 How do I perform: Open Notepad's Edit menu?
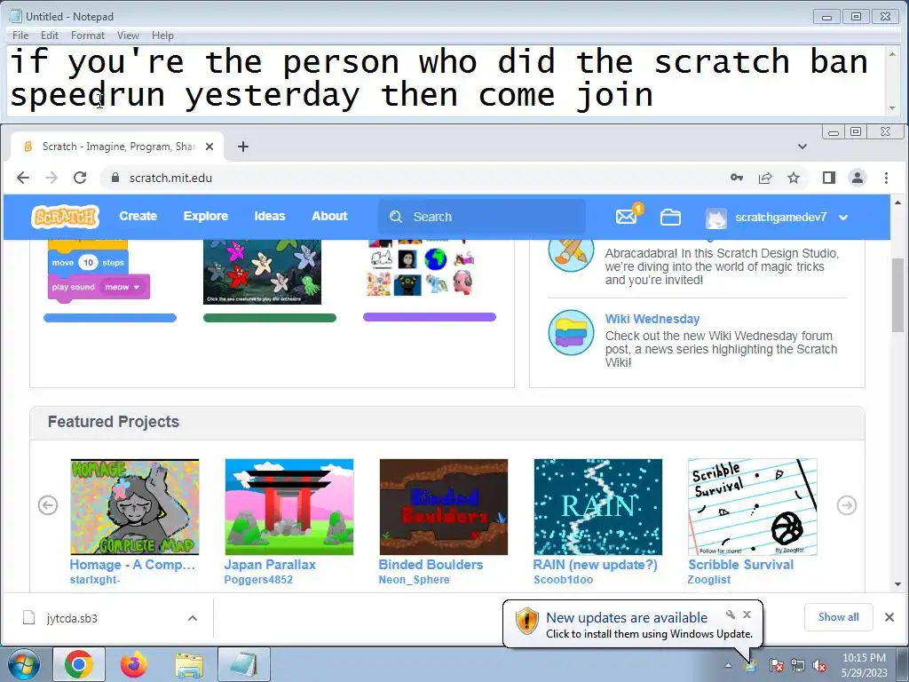(50, 36)
